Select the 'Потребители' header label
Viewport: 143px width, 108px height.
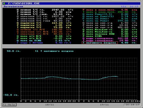pos(13,7)
